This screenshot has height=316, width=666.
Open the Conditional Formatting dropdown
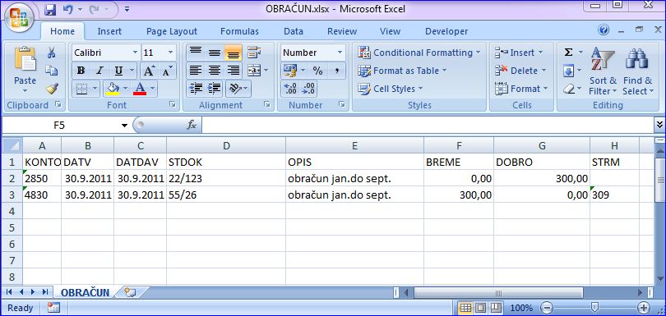419,53
